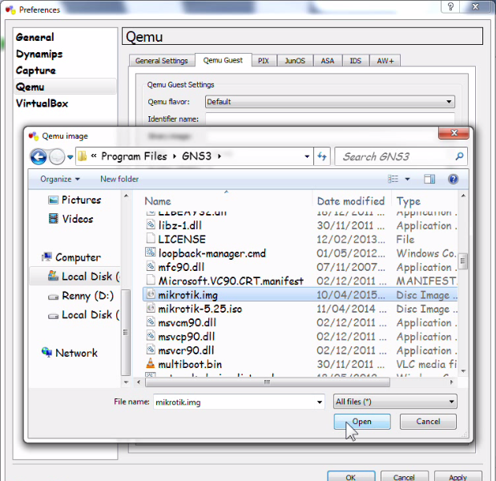496x481 pixels.
Task: Click the Name column header
Action: [x=158, y=201]
